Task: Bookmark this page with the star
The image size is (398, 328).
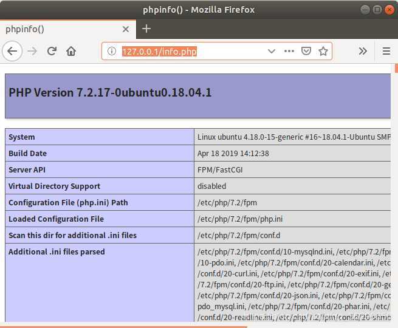Action: tap(323, 51)
